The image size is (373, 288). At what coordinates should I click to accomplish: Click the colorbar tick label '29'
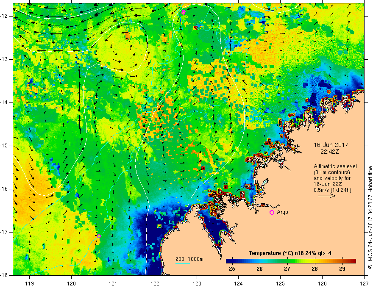[342, 269]
